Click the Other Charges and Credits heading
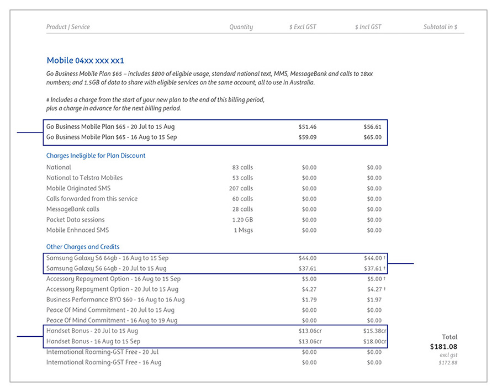This screenshot has height=392, width=497. pyautogui.click(x=83, y=247)
